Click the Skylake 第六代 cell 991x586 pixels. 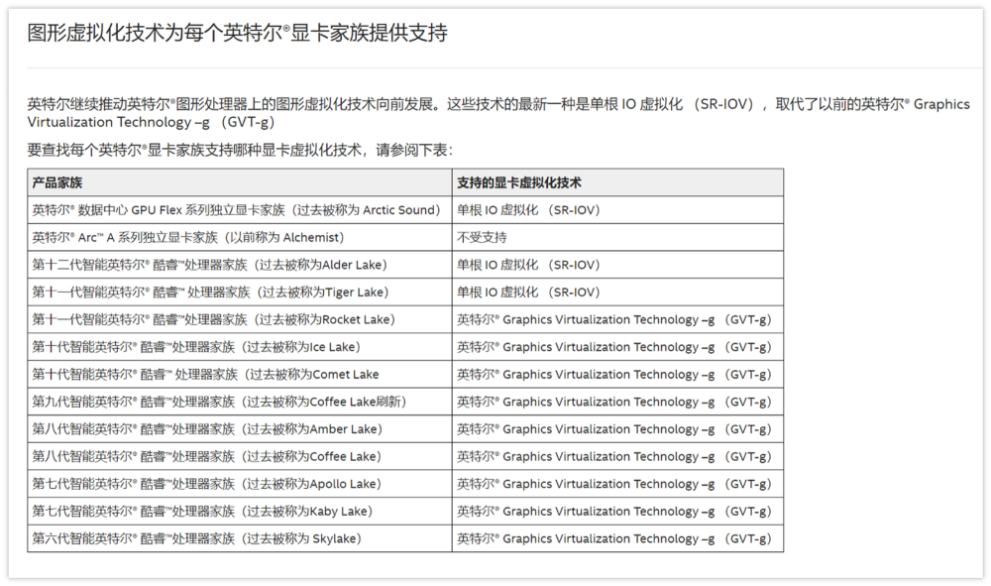(240, 538)
